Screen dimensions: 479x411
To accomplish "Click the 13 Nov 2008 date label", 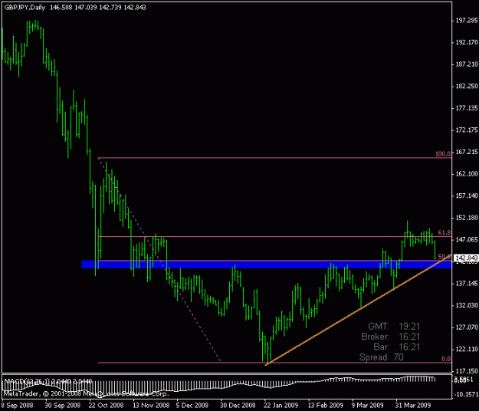I will pyautogui.click(x=151, y=406).
